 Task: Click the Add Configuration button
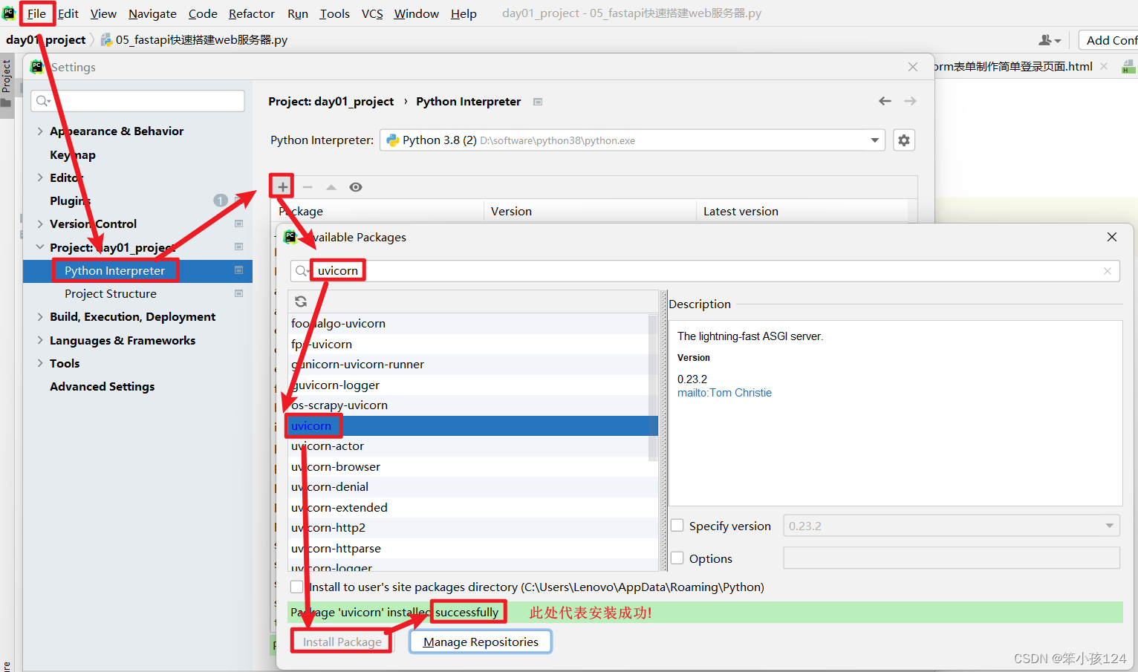(1108, 40)
